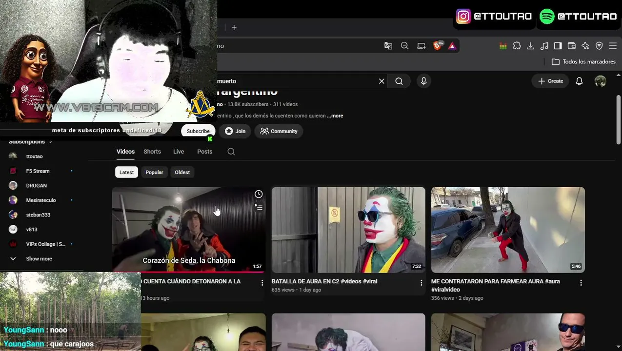This screenshot has width=622, height=351.
Task: Expand the Subscriptions section arrow
Action: (x=50, y=142)
